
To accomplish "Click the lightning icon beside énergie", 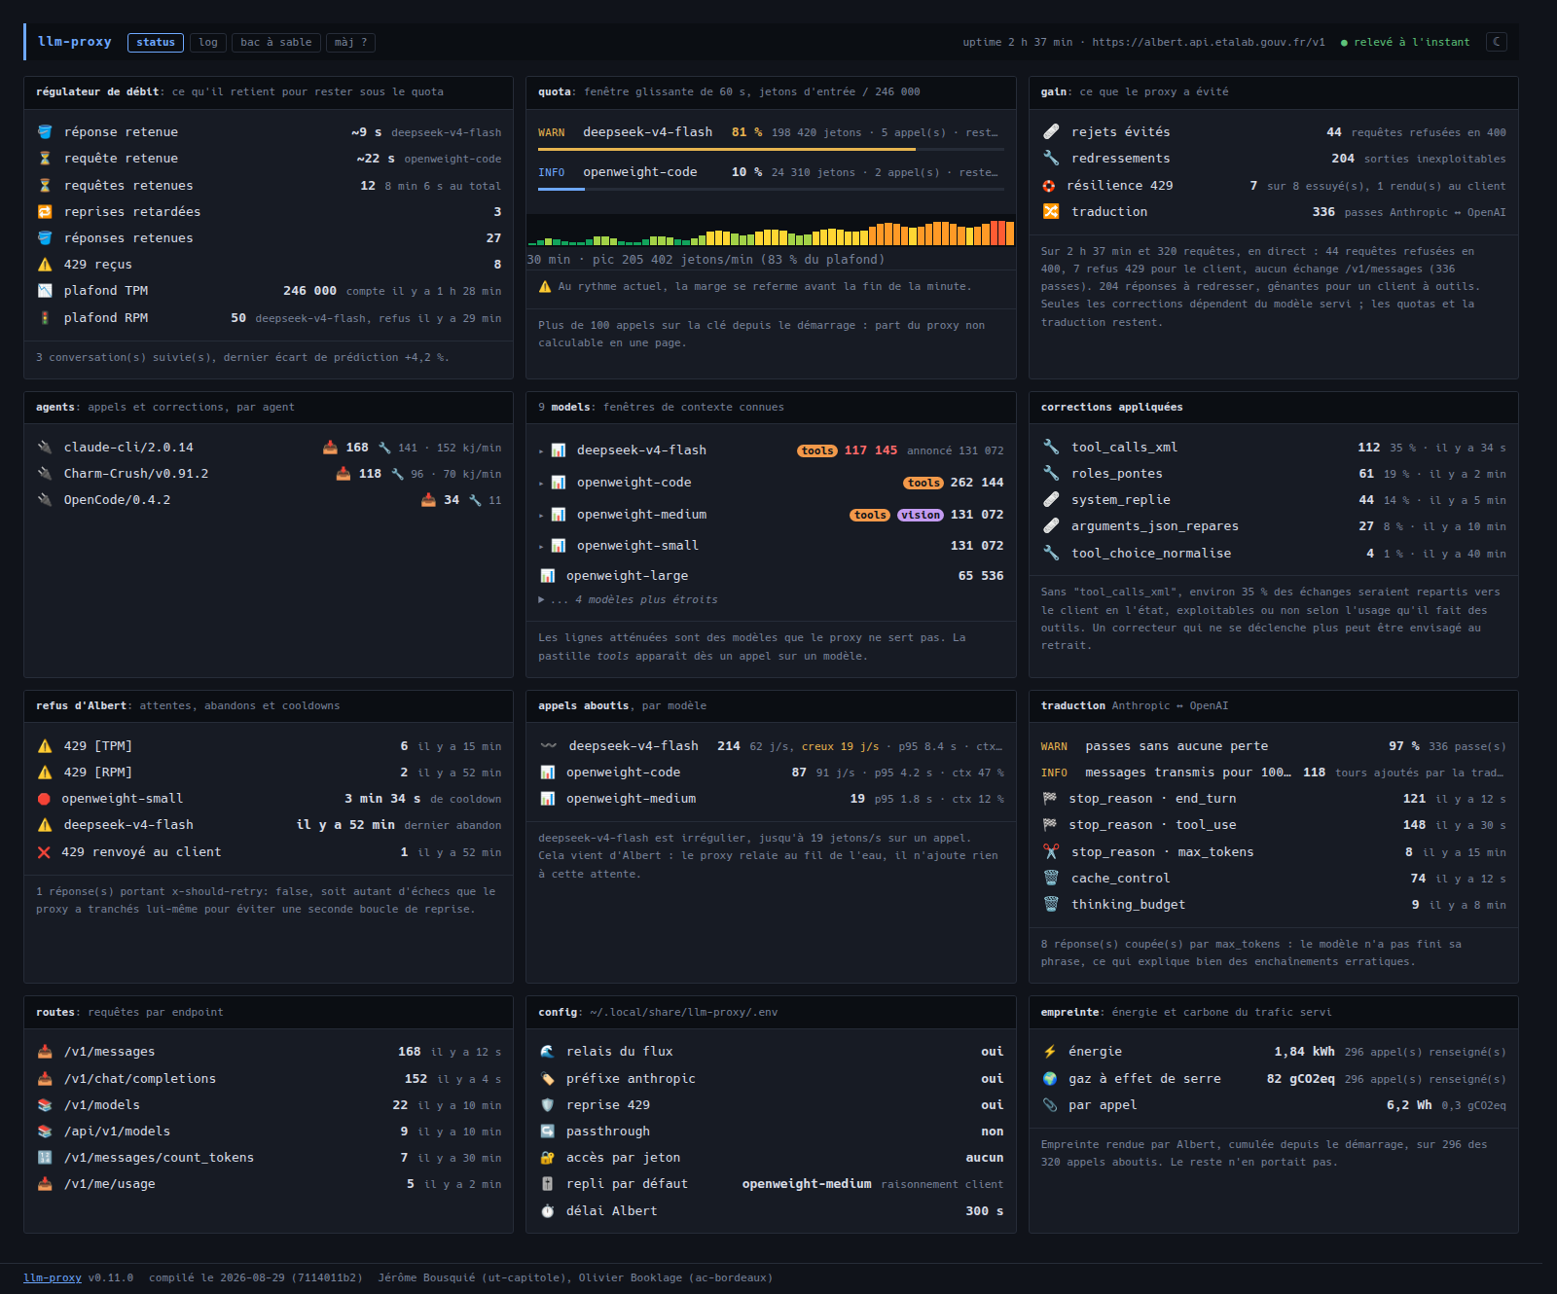I will coord(1050,1052).
